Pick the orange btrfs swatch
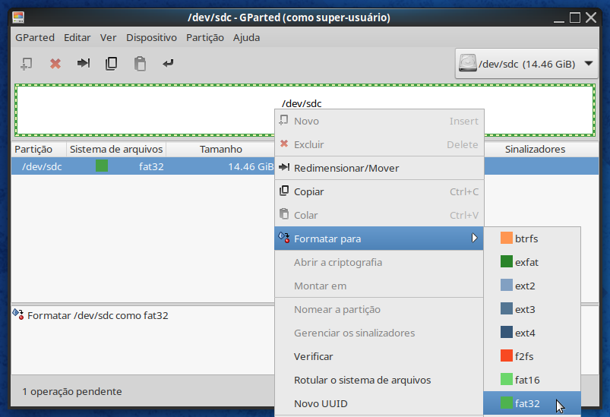Image resolution: width=610 pixels, height=417 pixels. click(507, 238)
